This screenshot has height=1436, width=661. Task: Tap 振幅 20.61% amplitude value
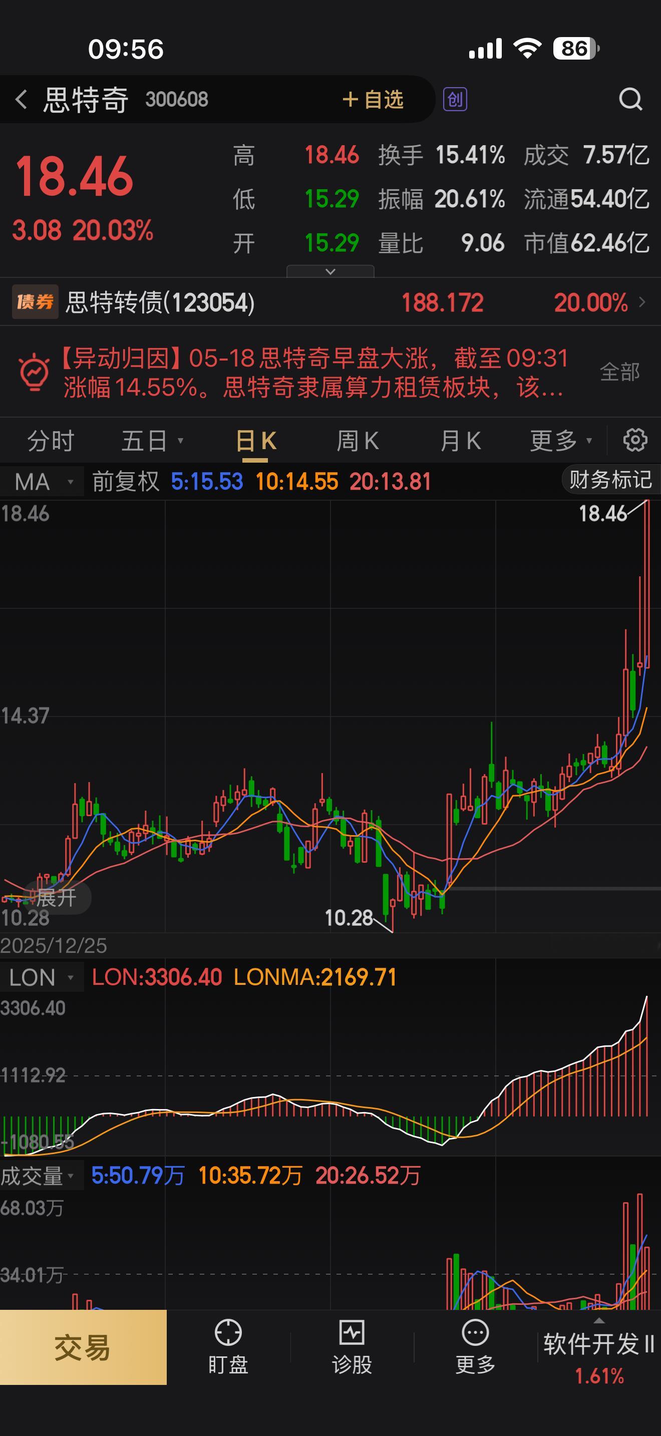click(441, 199)
